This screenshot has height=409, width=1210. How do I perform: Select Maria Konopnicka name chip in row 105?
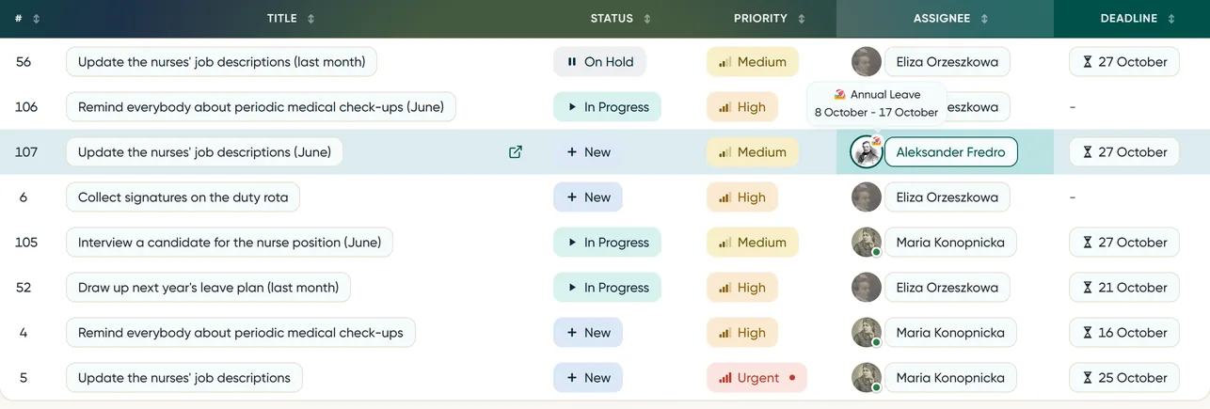click(x=950, y=243)
